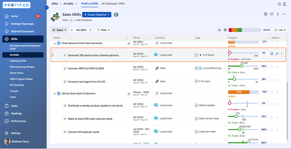Click the Sales OKRs department image
The image size is (291, 149).
click(x=55, y=17)
